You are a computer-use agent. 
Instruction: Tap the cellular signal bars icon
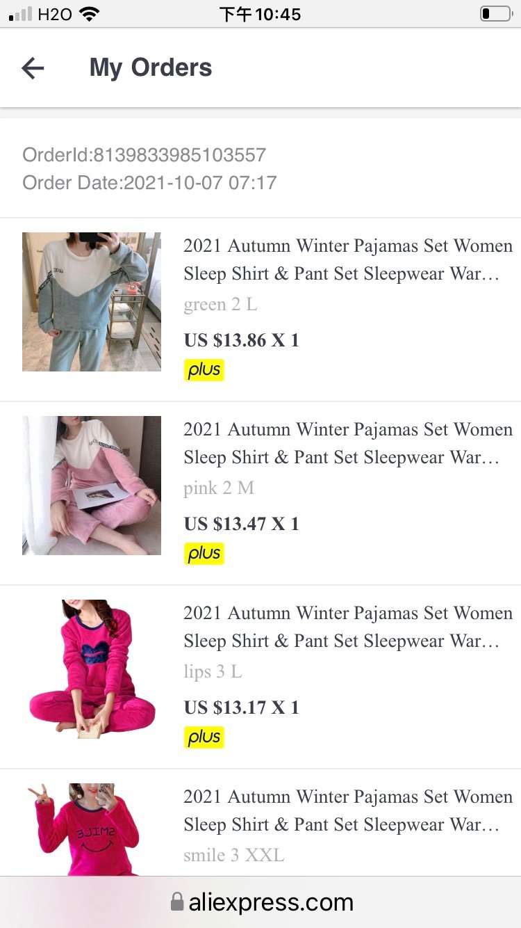[x=21, y=14]
